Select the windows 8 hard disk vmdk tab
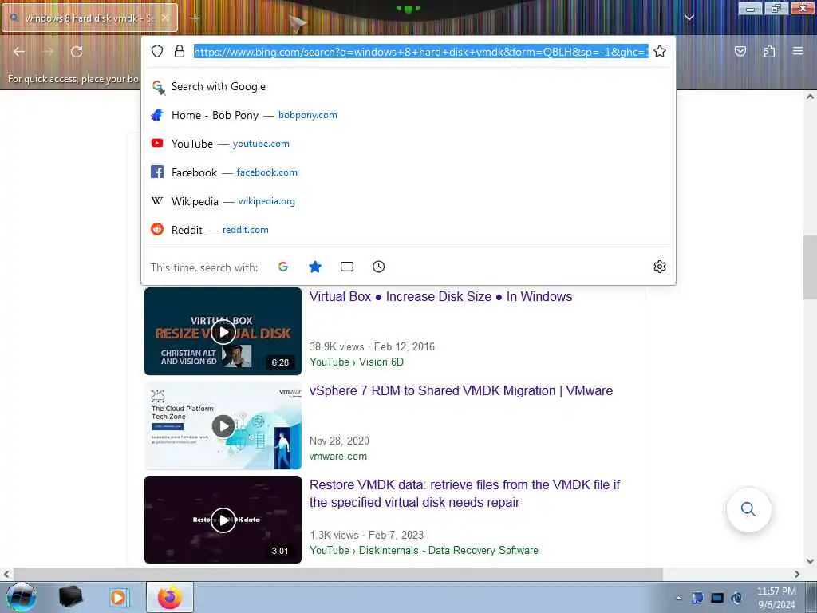 tap(89, 18)
